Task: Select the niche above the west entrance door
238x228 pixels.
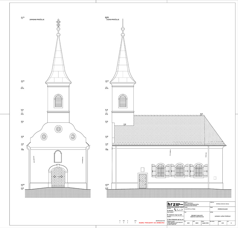Action: tap(58, 156)
